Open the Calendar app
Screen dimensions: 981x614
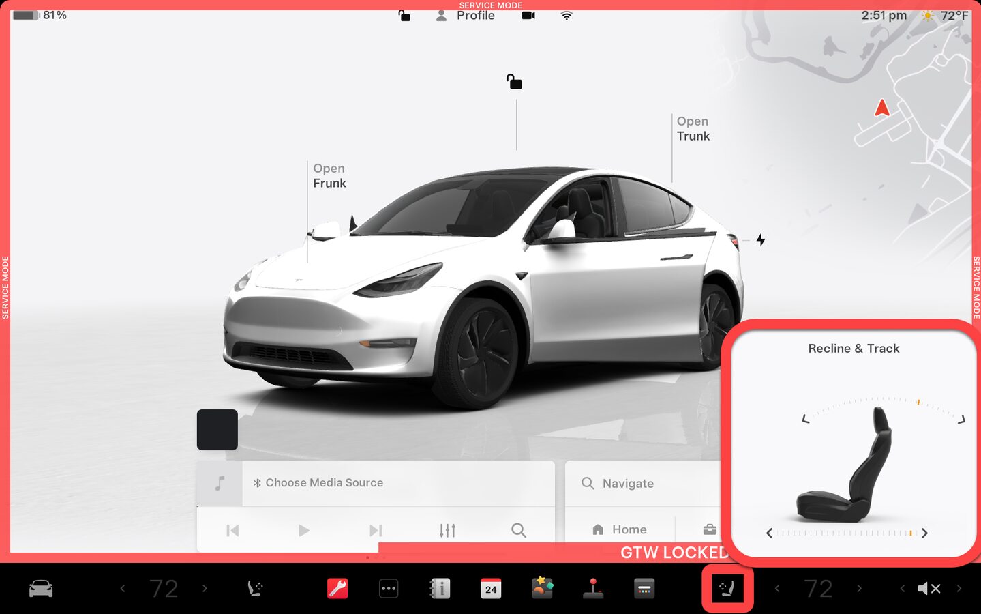tap(491, 588)
